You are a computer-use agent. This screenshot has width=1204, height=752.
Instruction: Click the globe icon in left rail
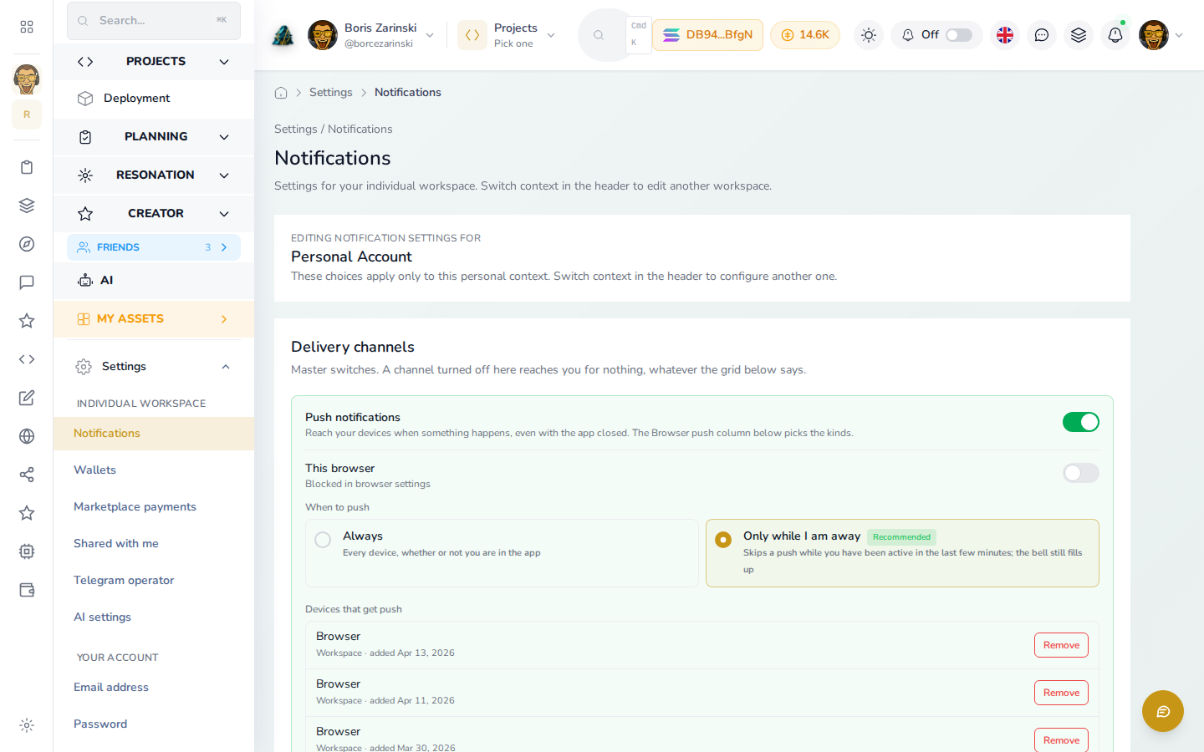click(27, 436)
